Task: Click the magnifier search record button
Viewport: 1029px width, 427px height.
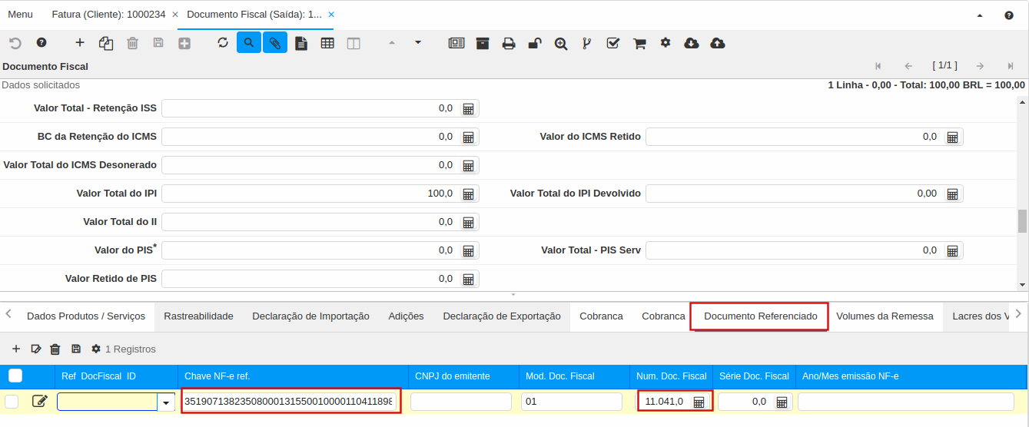Action: pyautogui.click(x=249, y=43)
